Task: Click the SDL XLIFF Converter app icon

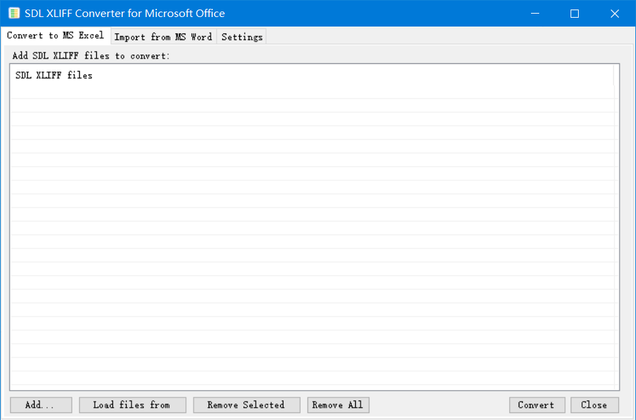Action: coord(14,14)
